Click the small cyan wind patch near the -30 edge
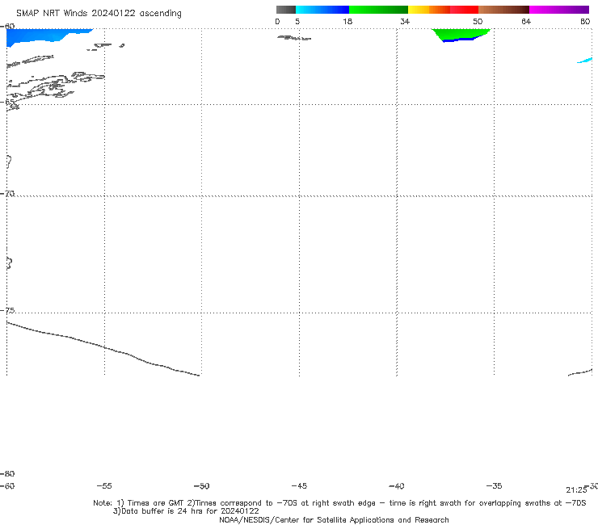Image resolution: width=598 pixels, height=525 pixels. click(585, 61)
